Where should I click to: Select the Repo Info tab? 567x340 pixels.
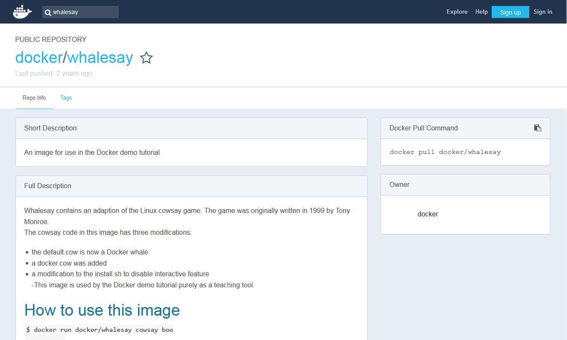(x=34, y=98)
